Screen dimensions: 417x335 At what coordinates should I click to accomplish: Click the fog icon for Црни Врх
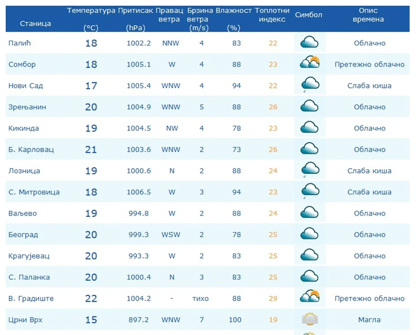(310, 319)
